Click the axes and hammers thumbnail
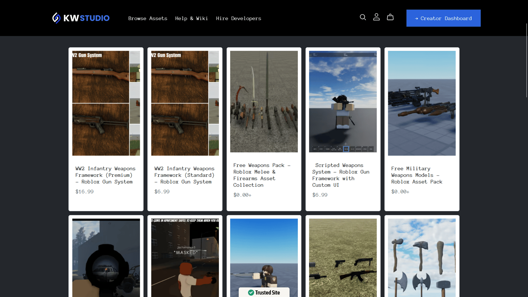 422,258
